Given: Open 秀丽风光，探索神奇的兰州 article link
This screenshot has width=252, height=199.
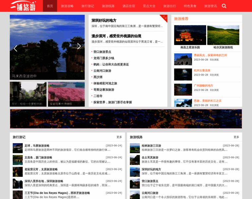Looking at the screenshot, I should tap(210, 55).
